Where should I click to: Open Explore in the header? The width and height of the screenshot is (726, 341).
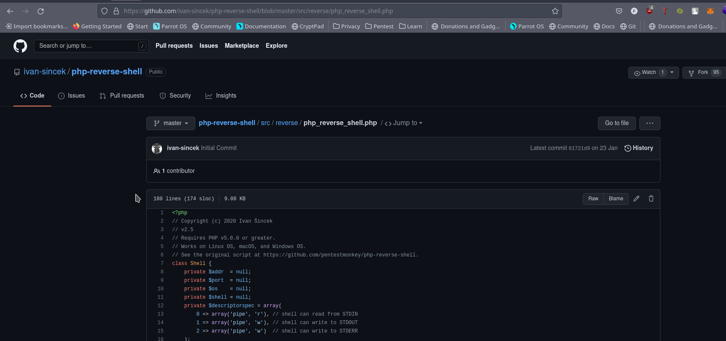coord(277,46)
